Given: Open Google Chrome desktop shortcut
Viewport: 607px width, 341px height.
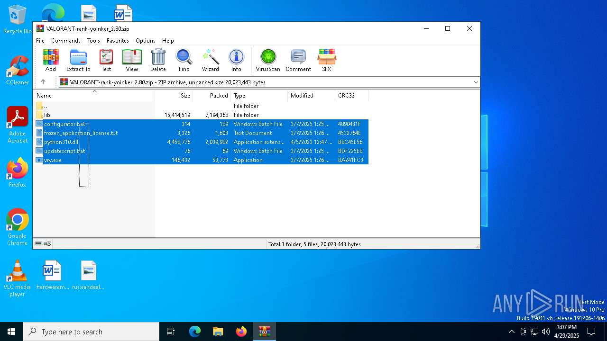Looking at the screenshot, I should click(18, 227).
